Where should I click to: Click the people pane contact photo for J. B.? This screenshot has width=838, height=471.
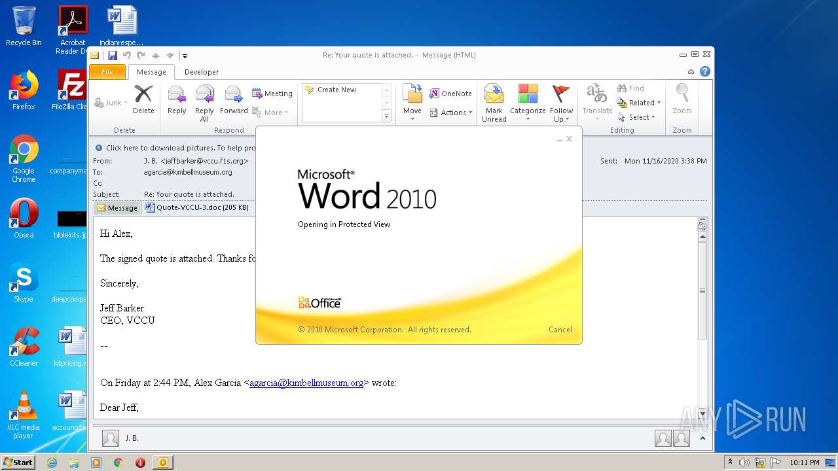[111, 438]
